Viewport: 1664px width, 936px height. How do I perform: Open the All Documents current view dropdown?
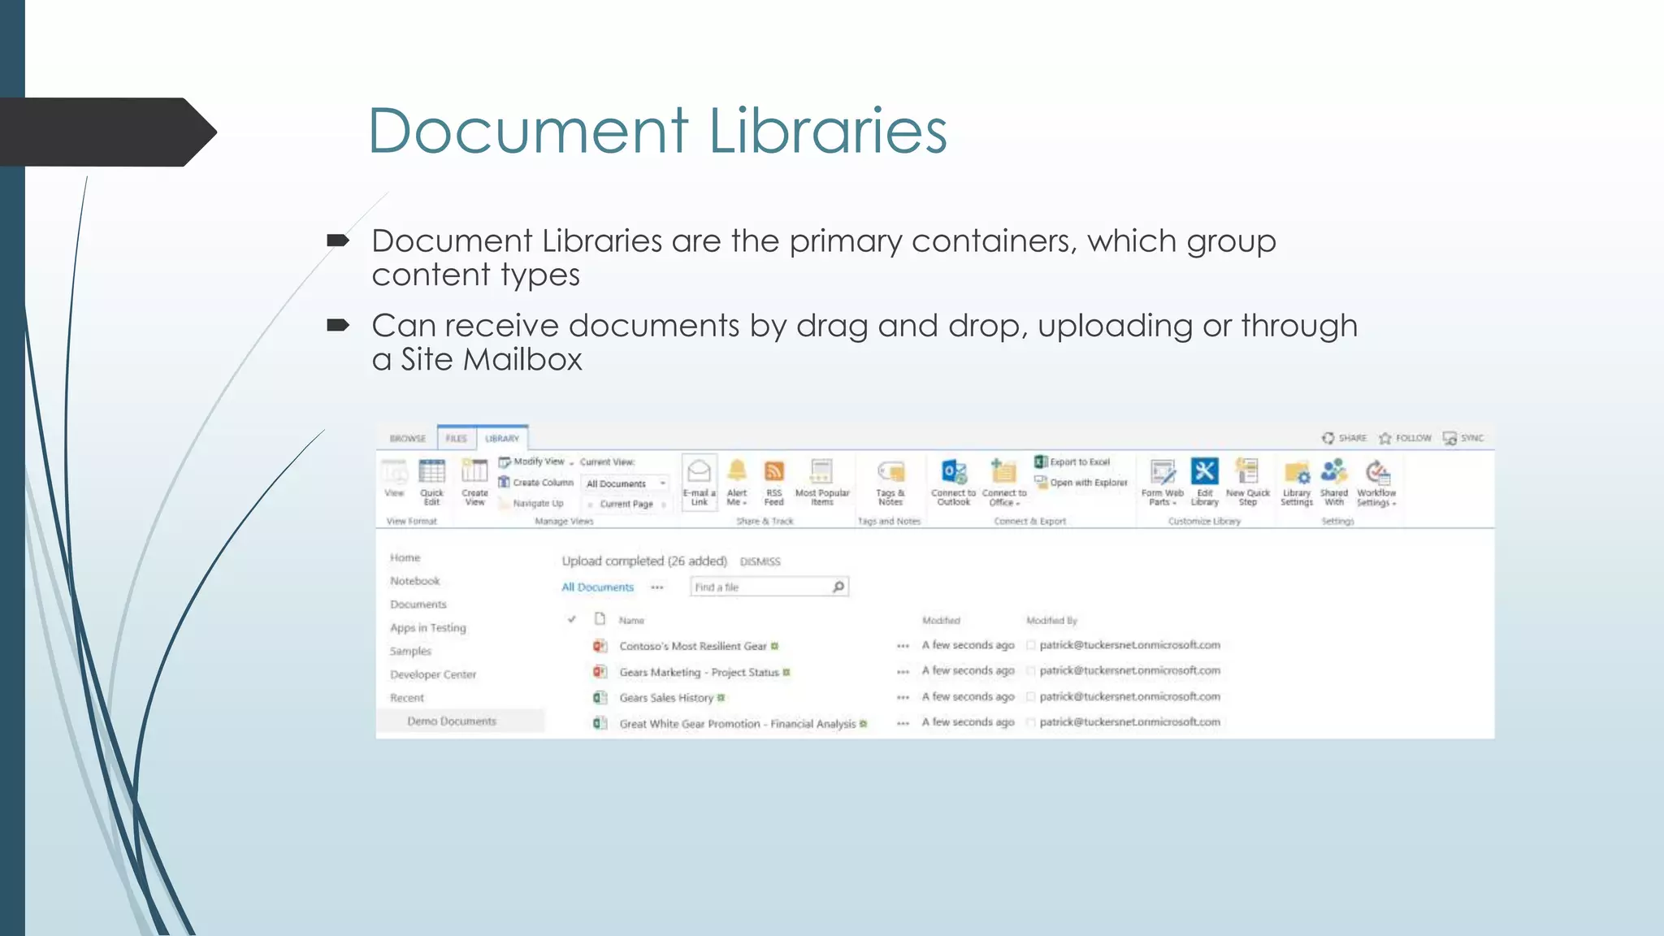click(x=626, y=483)
